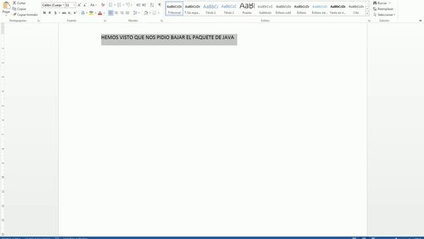Insert bullet list

click(111, 5)
